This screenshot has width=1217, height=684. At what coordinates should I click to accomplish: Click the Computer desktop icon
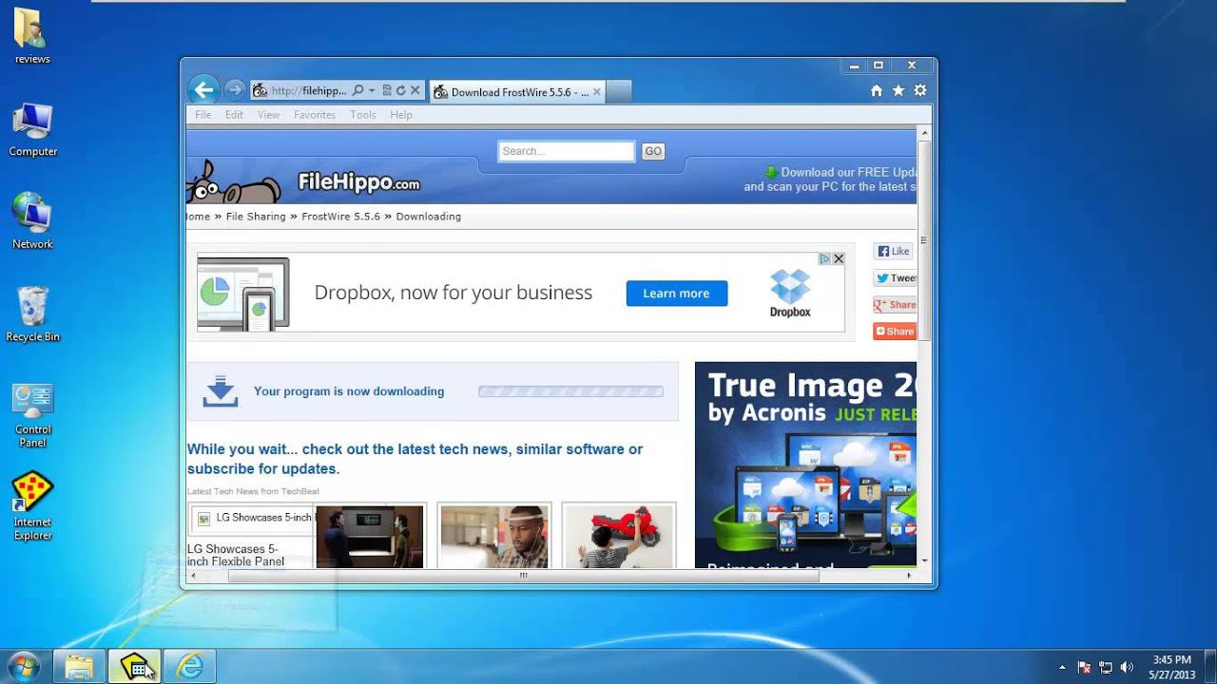32,130
